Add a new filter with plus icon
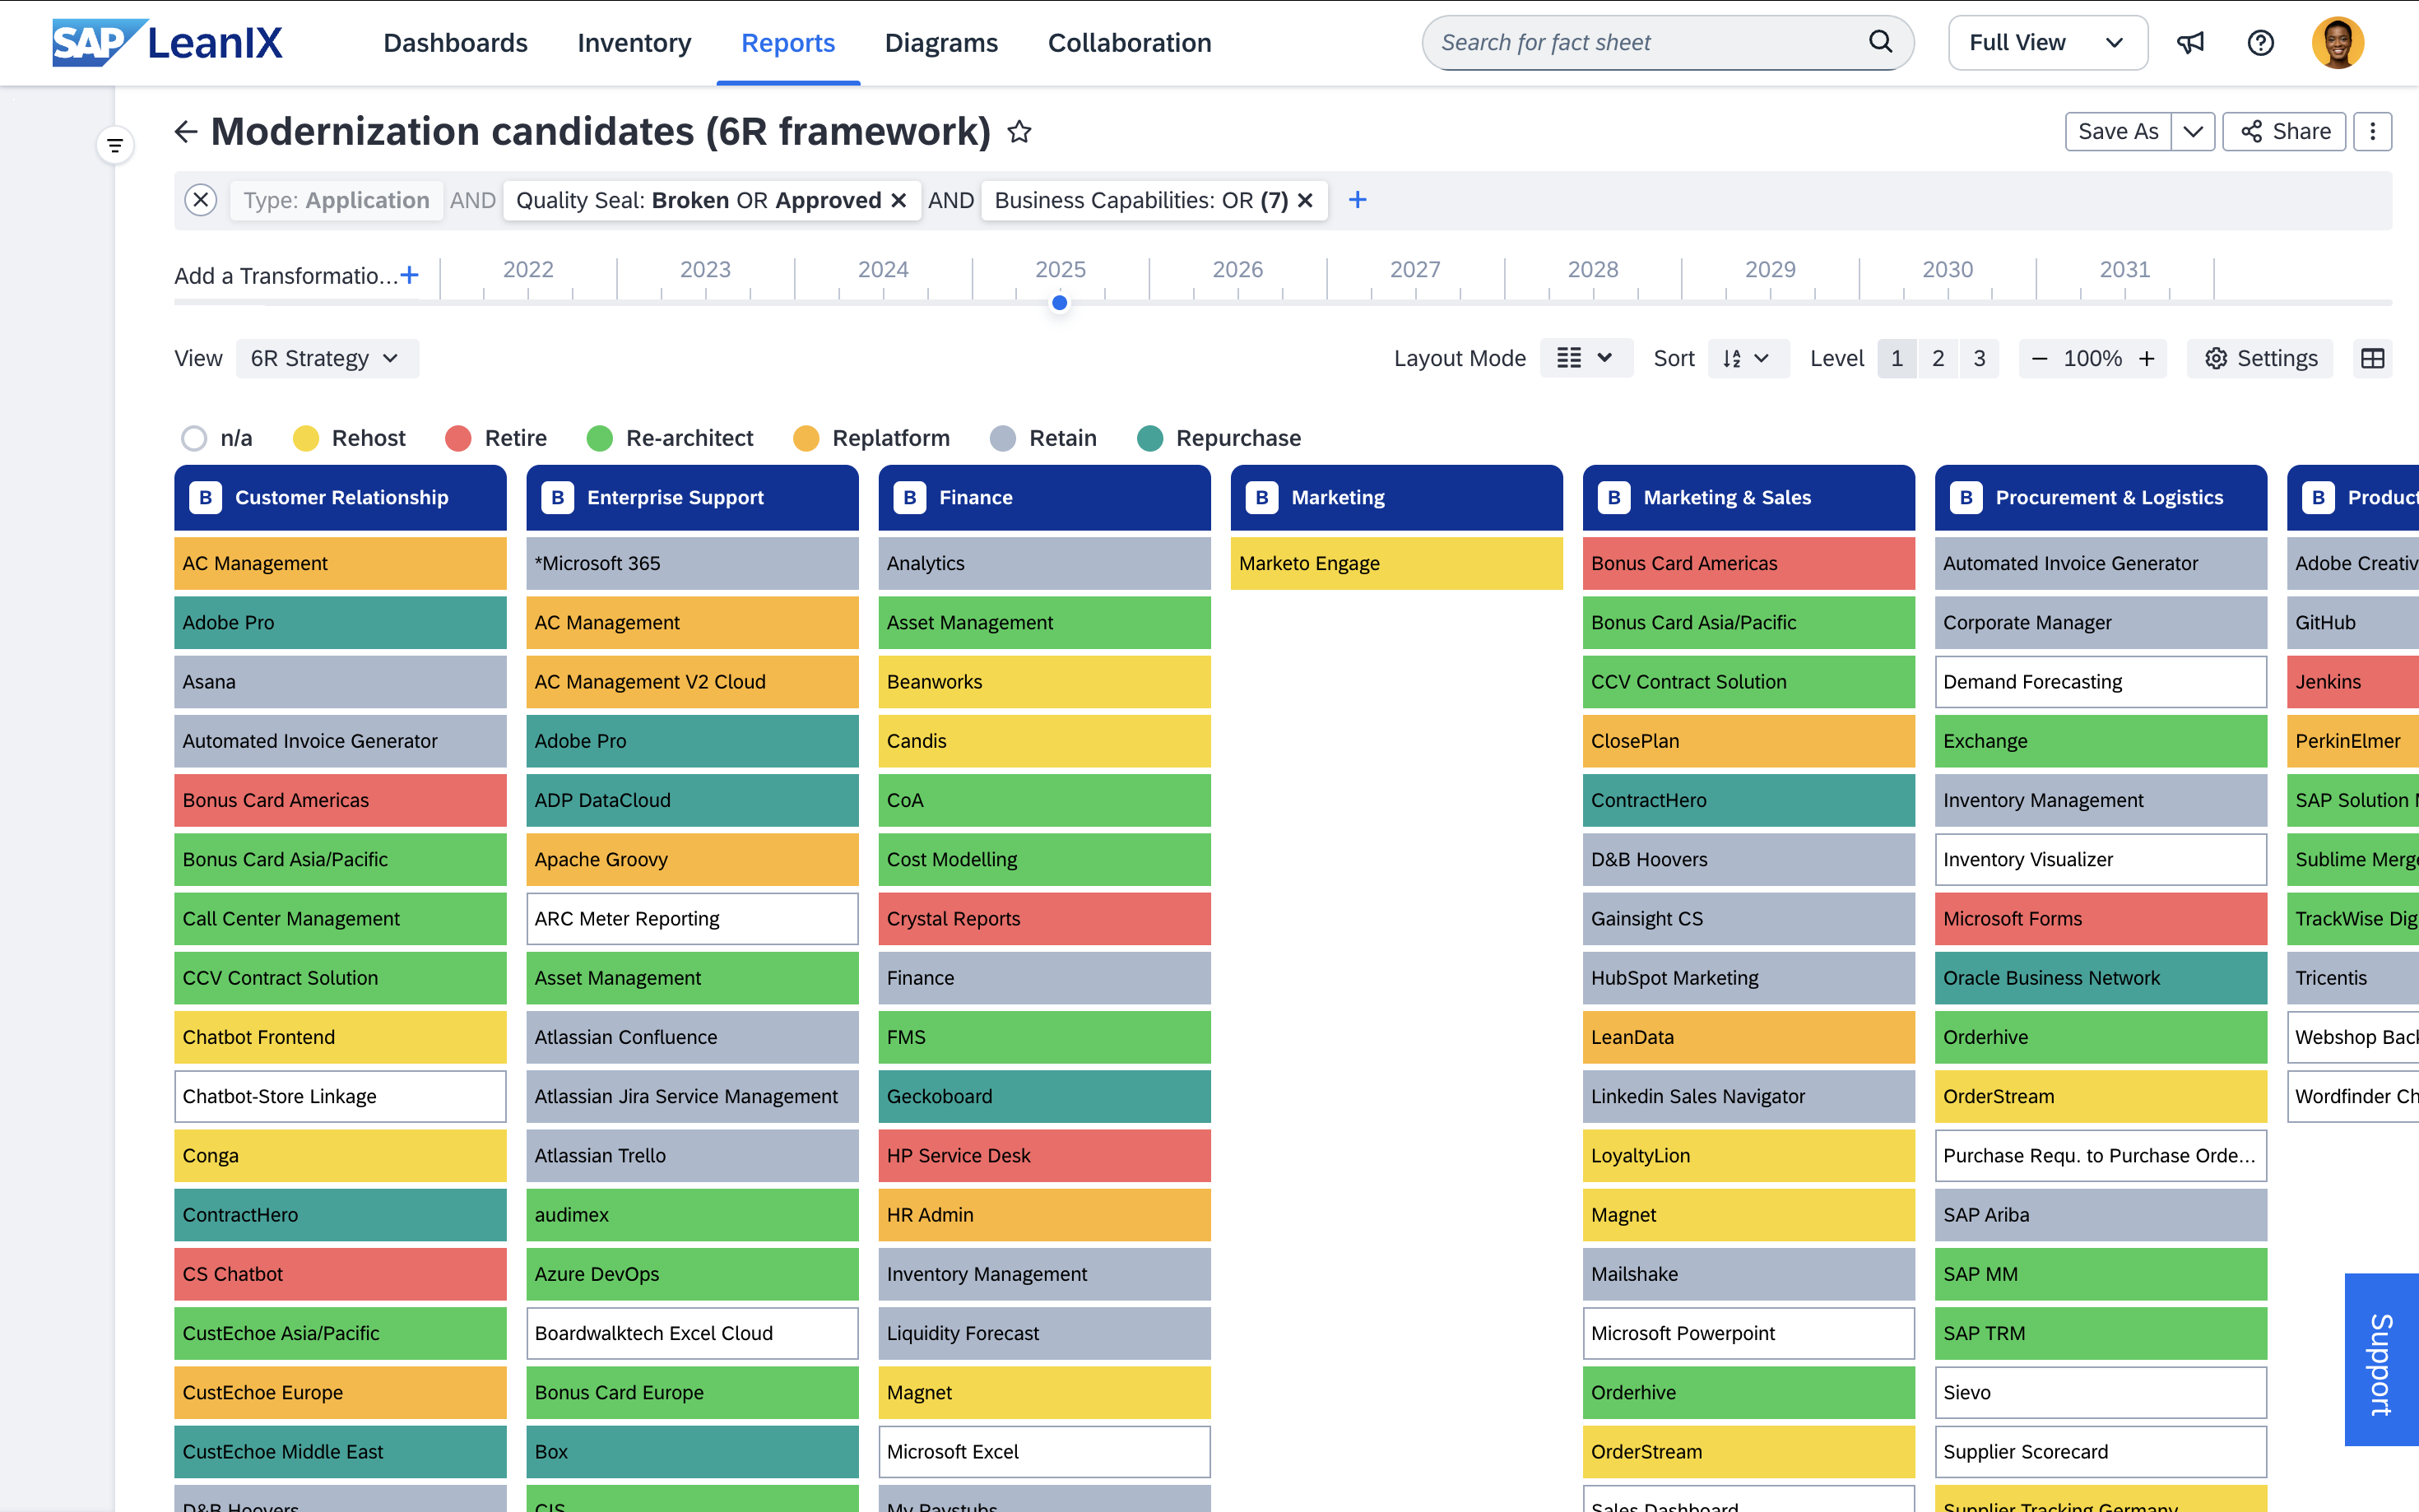Screen dimensions: 2419x1512 1357,200
